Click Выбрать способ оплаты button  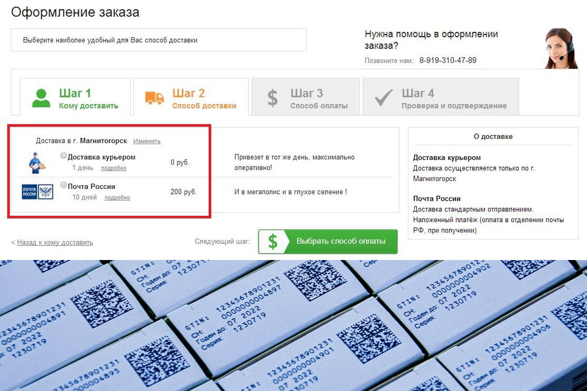pyautogui.click(x=328, y=241)
